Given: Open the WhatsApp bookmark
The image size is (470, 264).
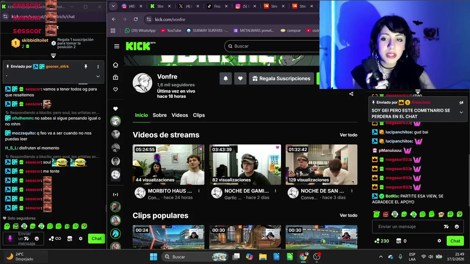Looking at the screenshot, I should 140,30.
